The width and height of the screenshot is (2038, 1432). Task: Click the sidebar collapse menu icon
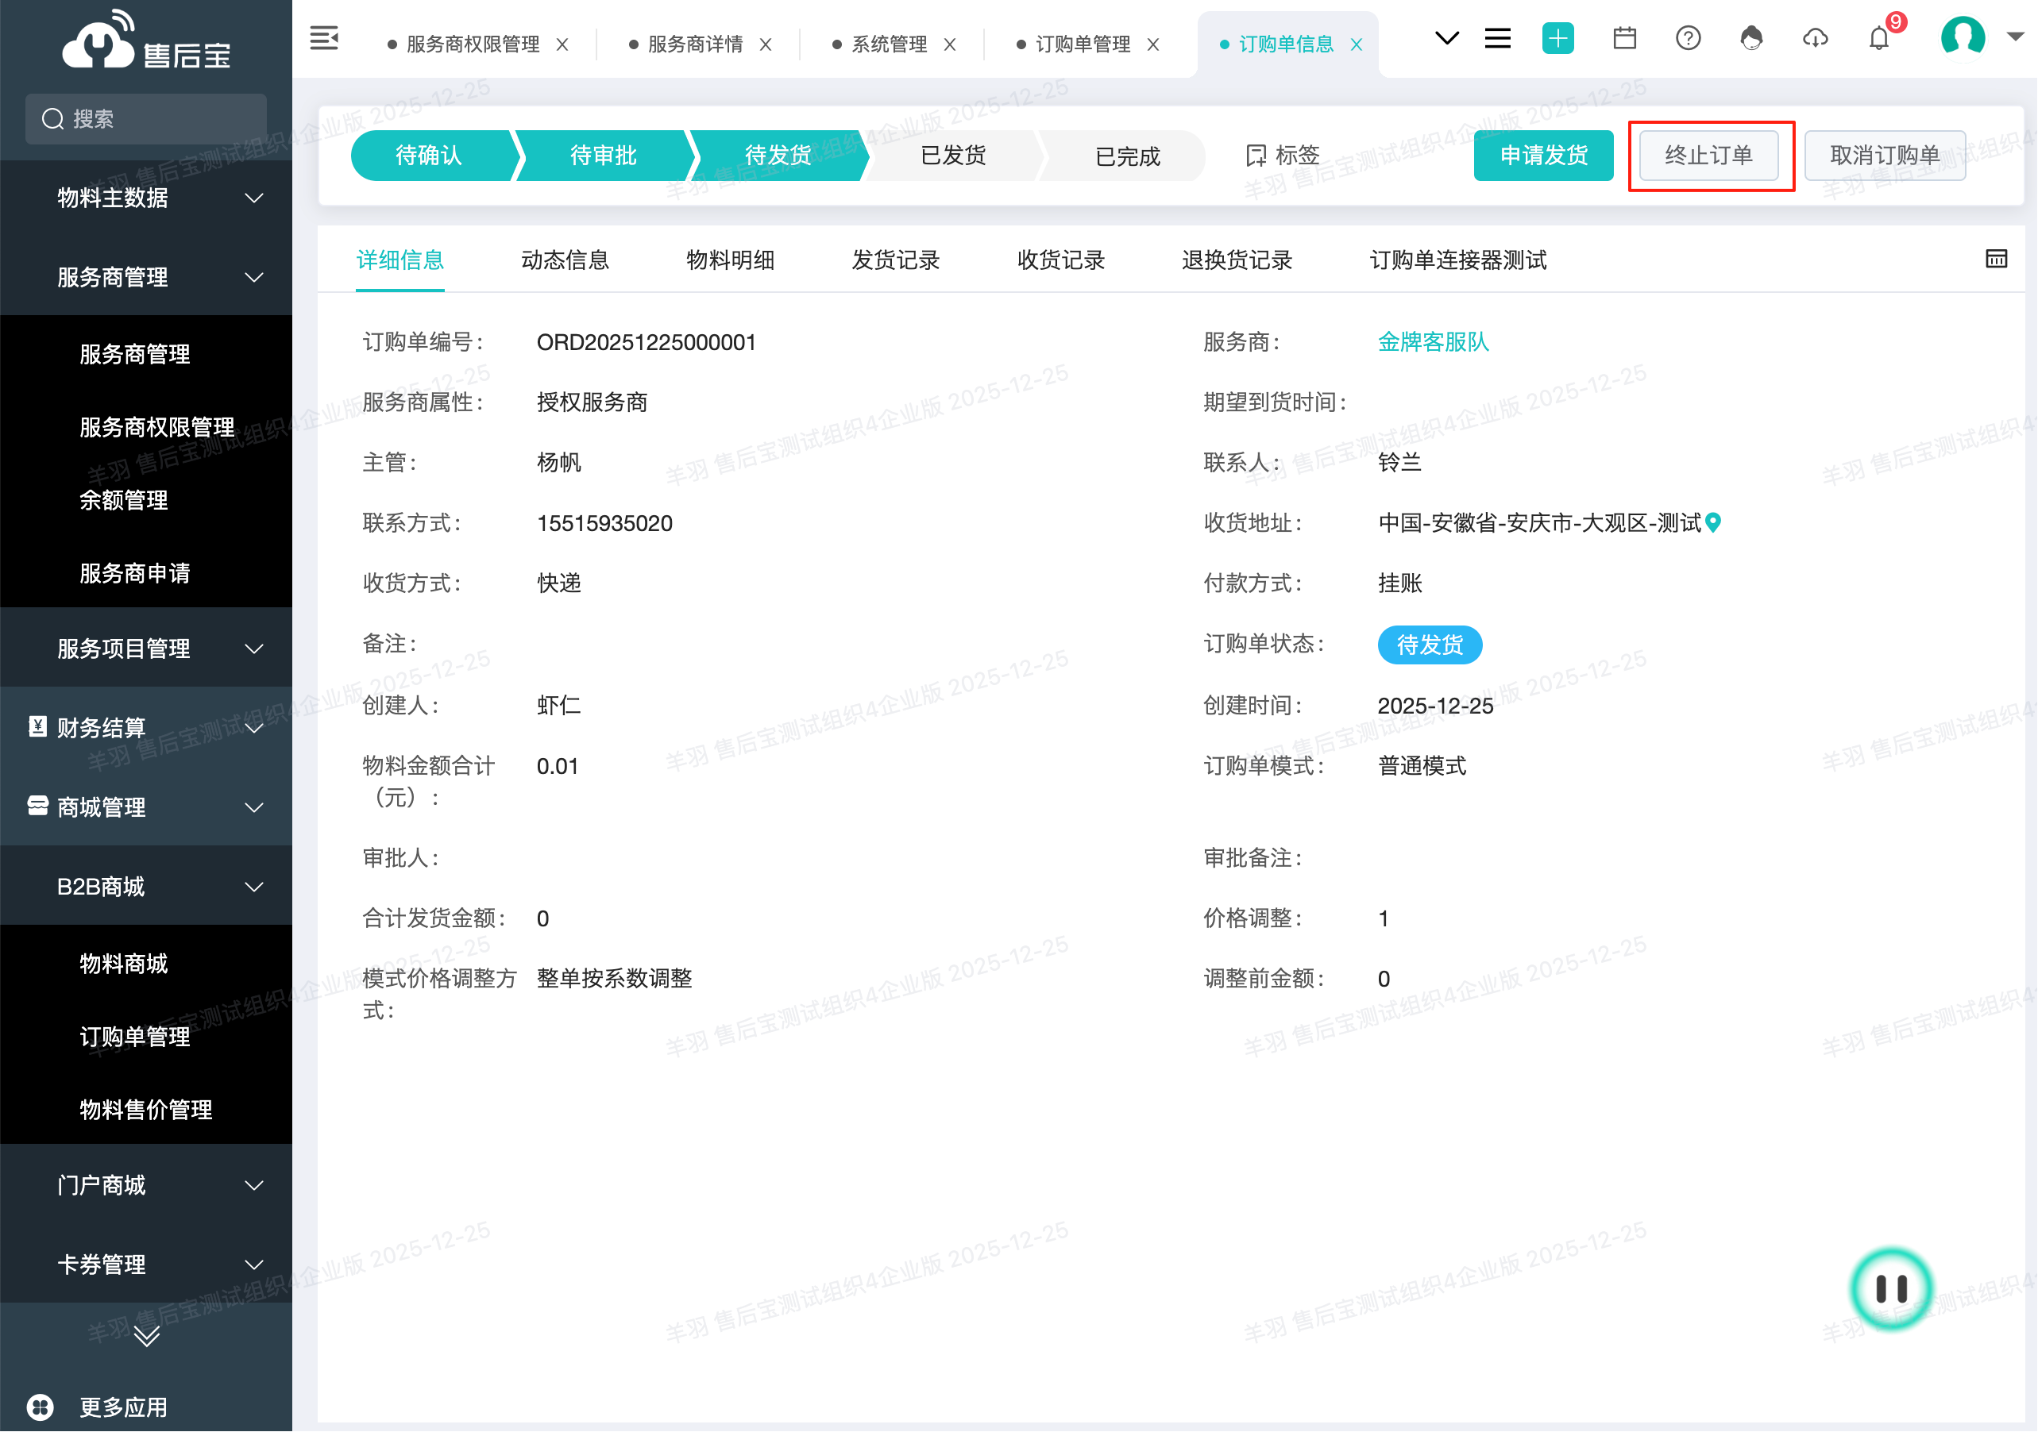coord(324,38)
